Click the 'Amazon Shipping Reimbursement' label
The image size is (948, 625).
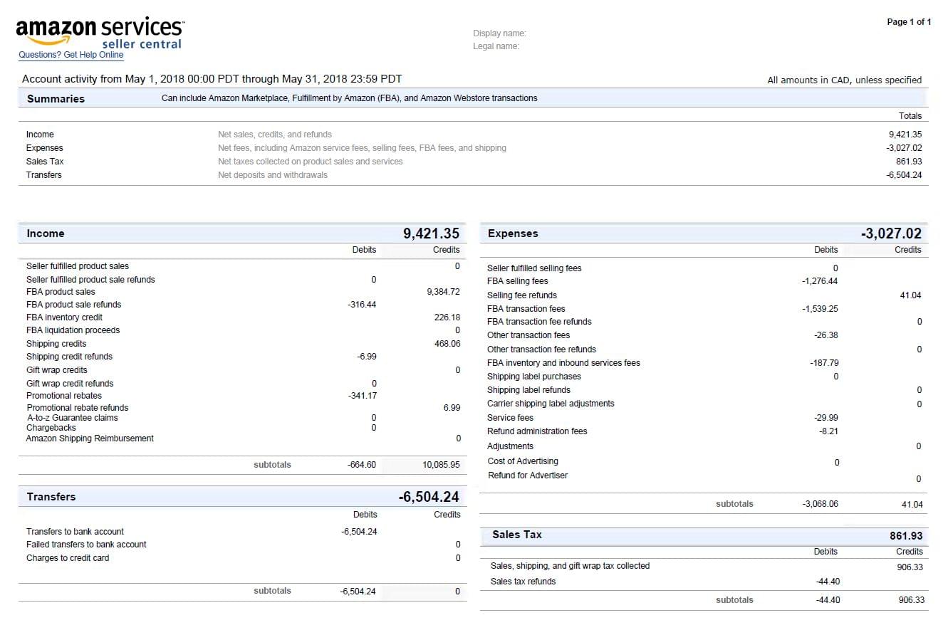90,438
